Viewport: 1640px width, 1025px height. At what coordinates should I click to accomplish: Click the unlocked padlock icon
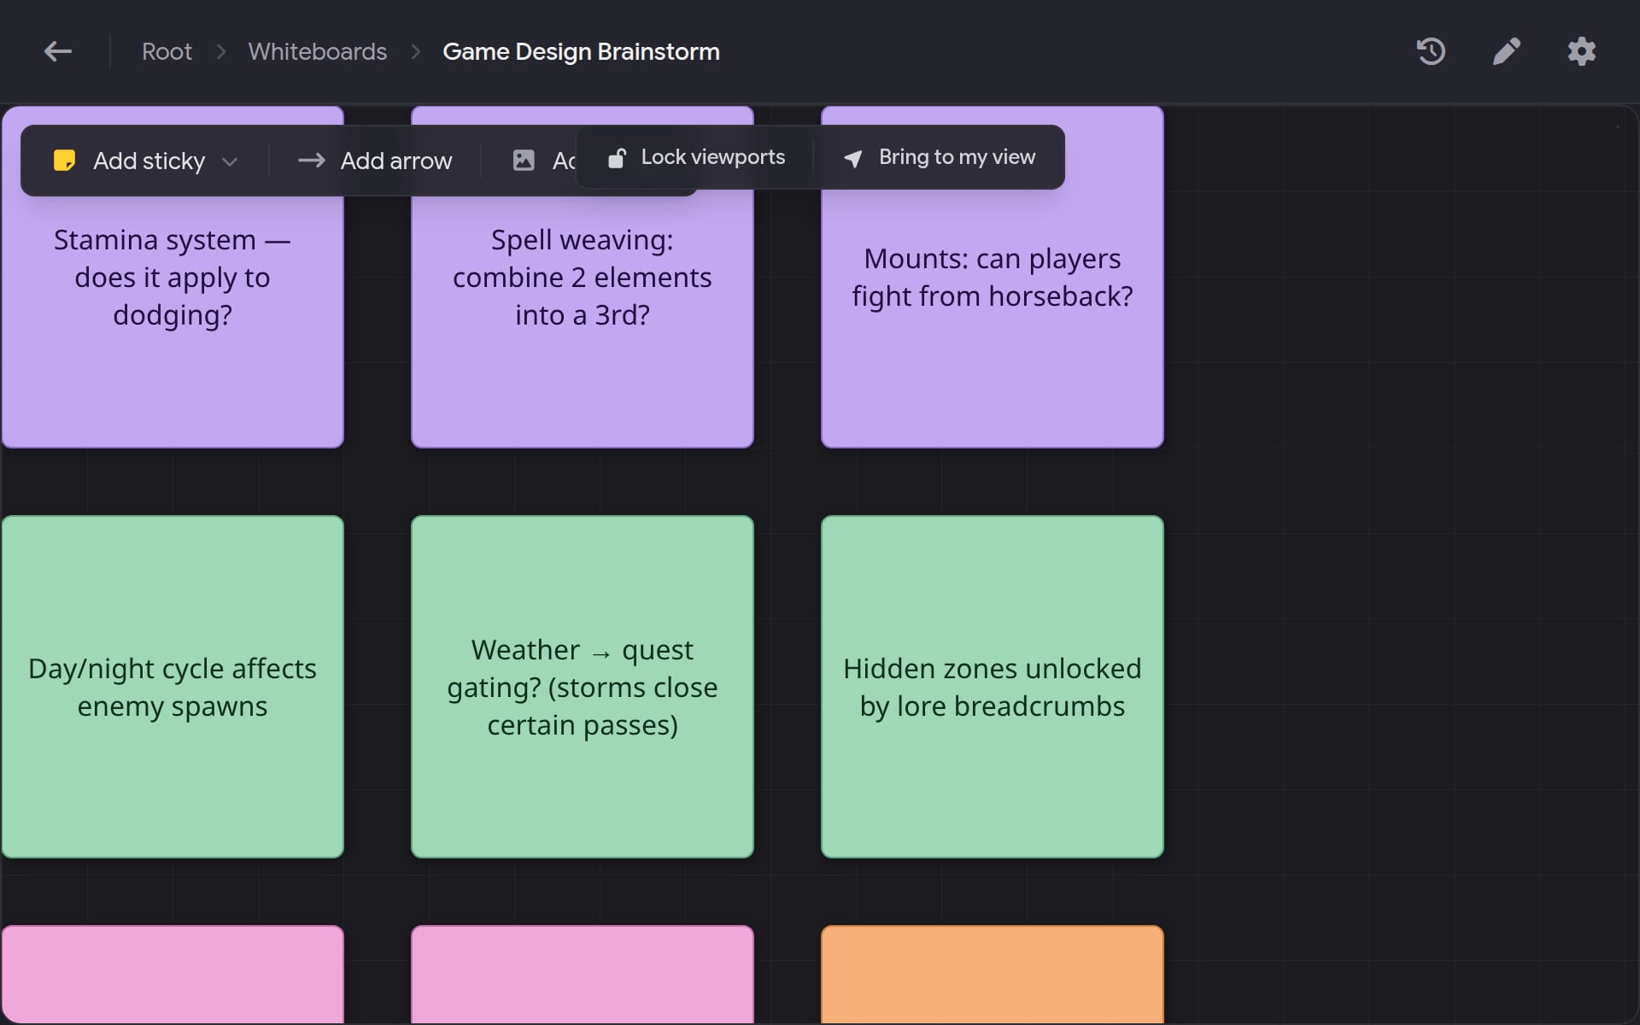tap(617, 158)
